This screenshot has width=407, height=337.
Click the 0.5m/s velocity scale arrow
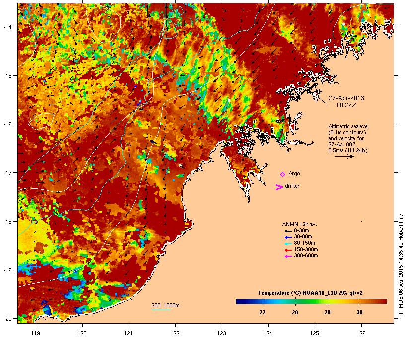[344, 156]
